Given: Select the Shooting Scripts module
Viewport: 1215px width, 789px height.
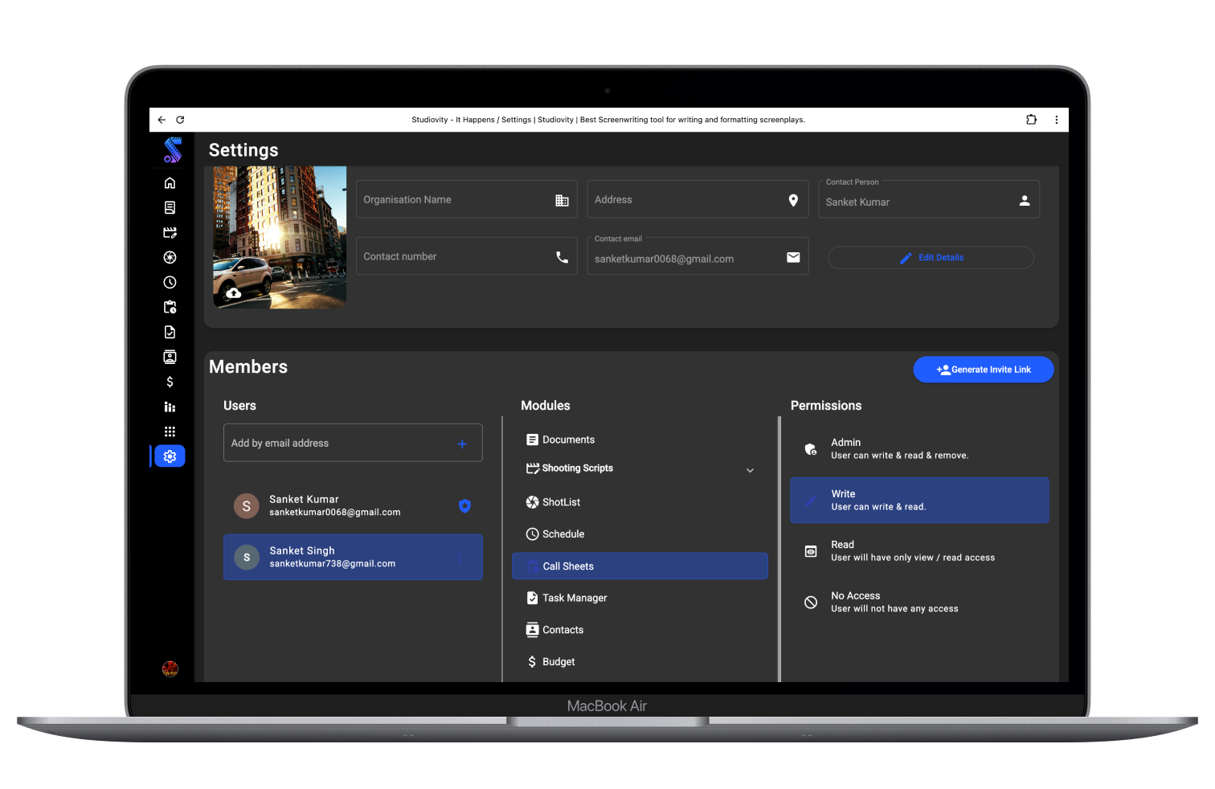Looking at the screenshot, I should (x=640, y=468).
